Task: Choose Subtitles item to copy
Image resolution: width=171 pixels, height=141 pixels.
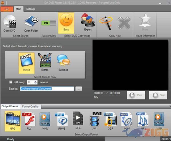Action: 63,62
